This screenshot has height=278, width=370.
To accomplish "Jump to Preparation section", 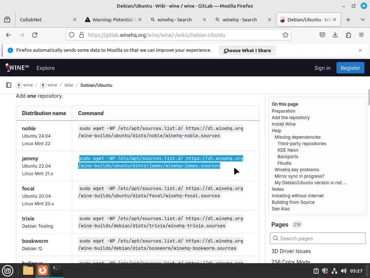I will [x=283, y=111].
